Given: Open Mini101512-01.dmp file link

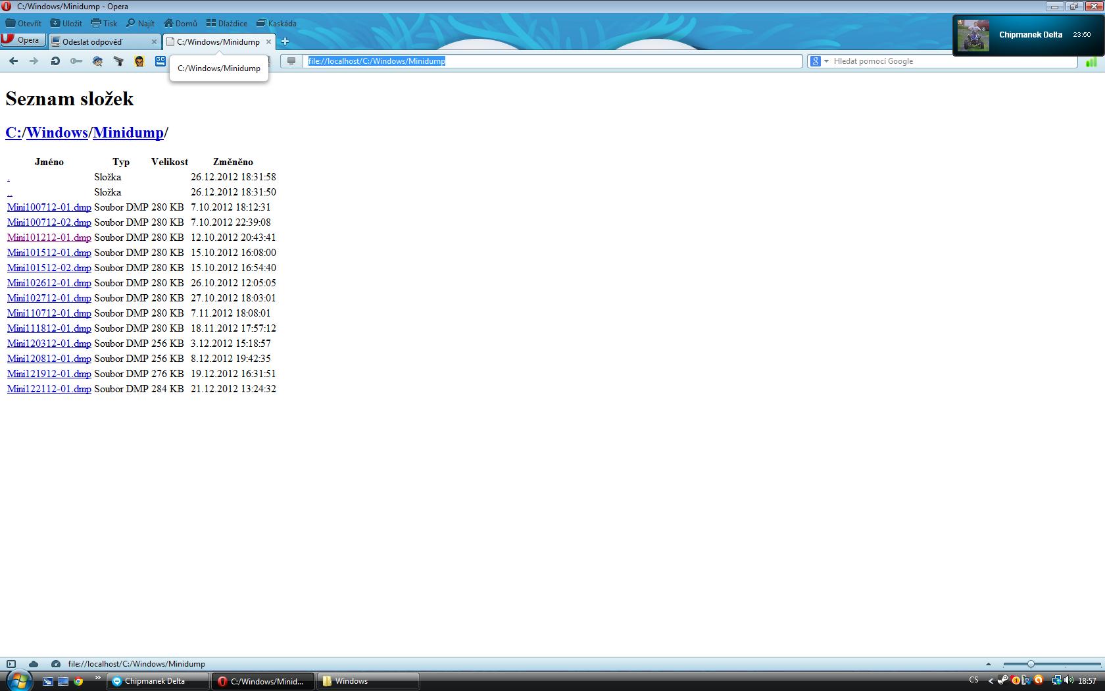Looking at the screenshot, I should pos(49,253).
